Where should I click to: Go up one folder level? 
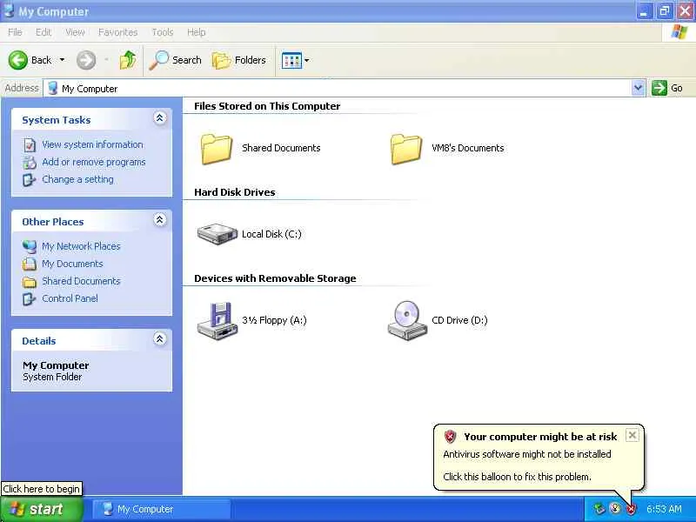[x=128, y=60]
